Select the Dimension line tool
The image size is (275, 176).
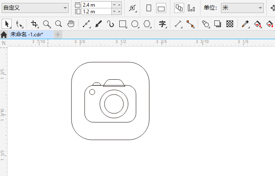[x=178, y=24]
